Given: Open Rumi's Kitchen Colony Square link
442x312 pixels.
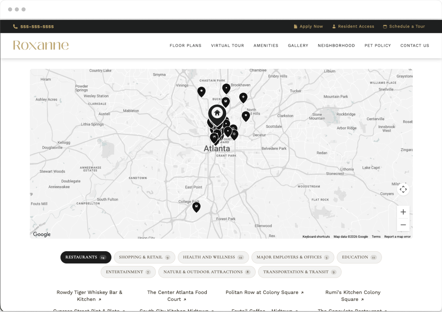Looking at the screenshot, I should click(x=353, y=296).
